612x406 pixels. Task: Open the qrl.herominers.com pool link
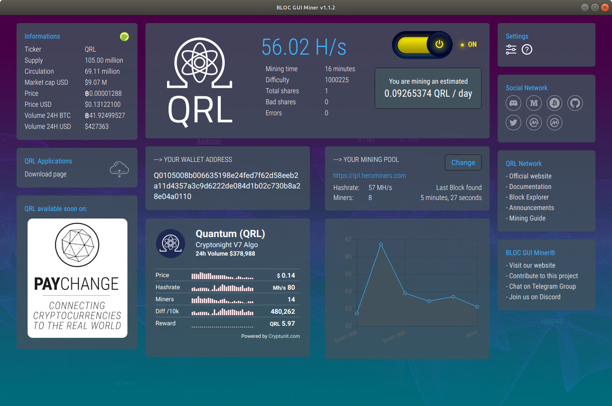[x=370, y=175]
